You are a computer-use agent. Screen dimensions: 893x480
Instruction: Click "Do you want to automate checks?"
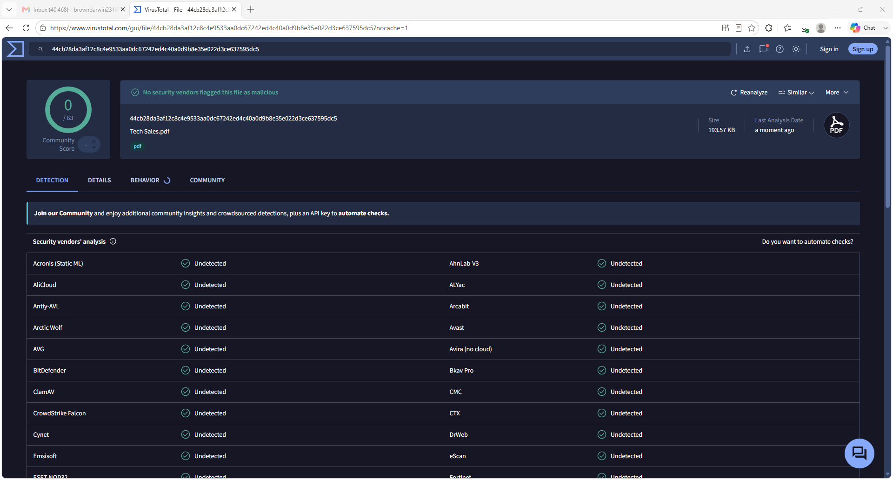(x=807, y=242)
